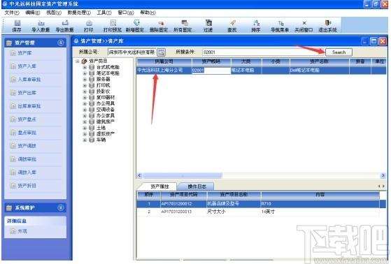Click the 导出数据 export data toolbar icon

pos(65,26)
